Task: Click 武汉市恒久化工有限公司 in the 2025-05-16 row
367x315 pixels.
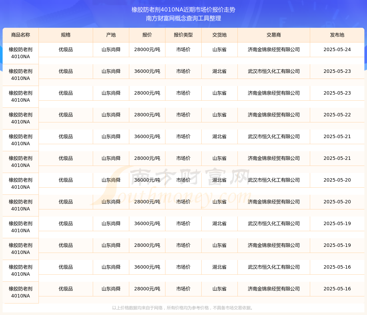Action: point(274,267)
